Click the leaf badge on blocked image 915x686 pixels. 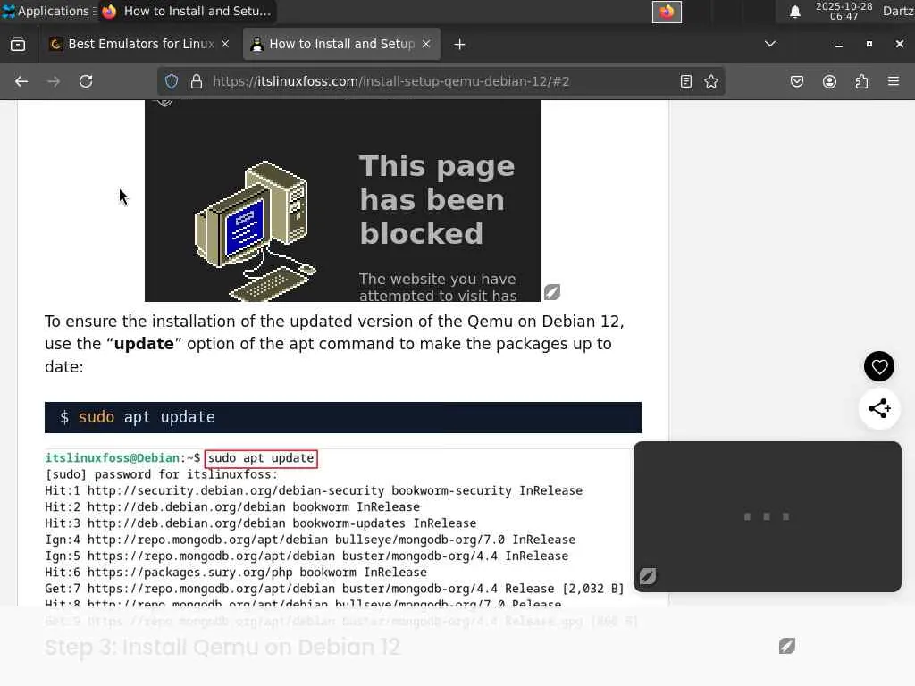pyautogui.click(x=552, y=292)
